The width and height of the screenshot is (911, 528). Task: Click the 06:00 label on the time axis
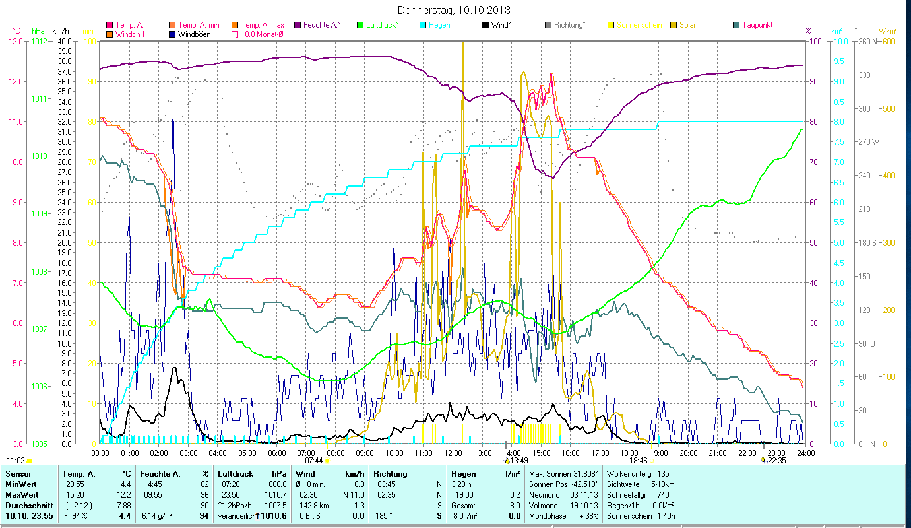(x=277, y=453)
